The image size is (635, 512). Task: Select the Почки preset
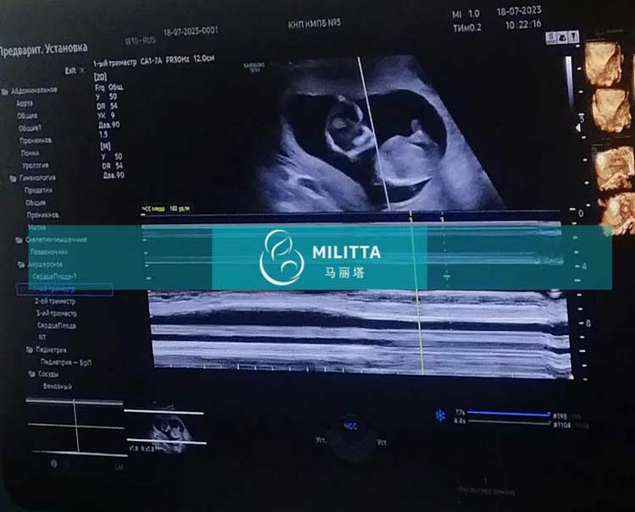point(30,153)
